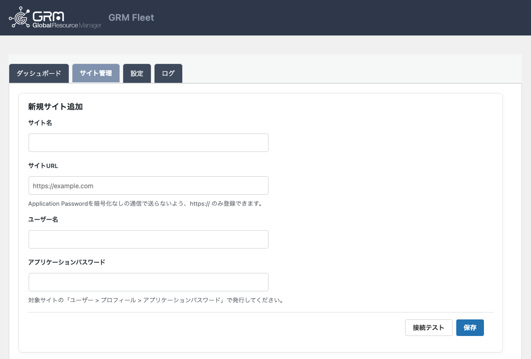Click the サイト名 label

pyautogui.click(x=40, y=123)
